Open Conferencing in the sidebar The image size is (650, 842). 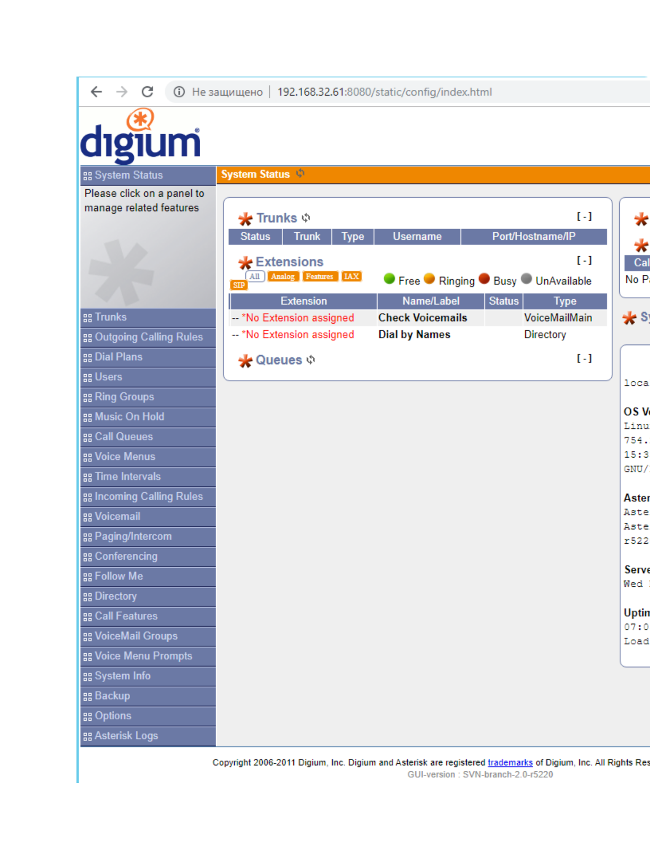pos(148,557)
